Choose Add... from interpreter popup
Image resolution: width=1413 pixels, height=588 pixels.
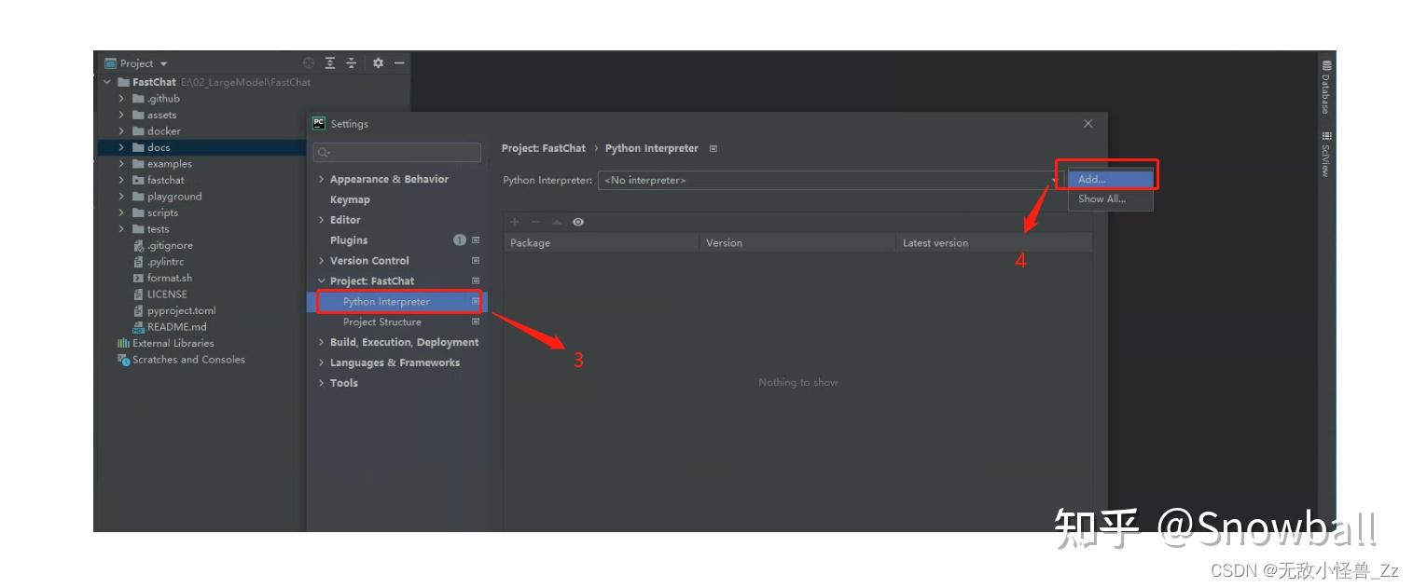point(1110,179)
